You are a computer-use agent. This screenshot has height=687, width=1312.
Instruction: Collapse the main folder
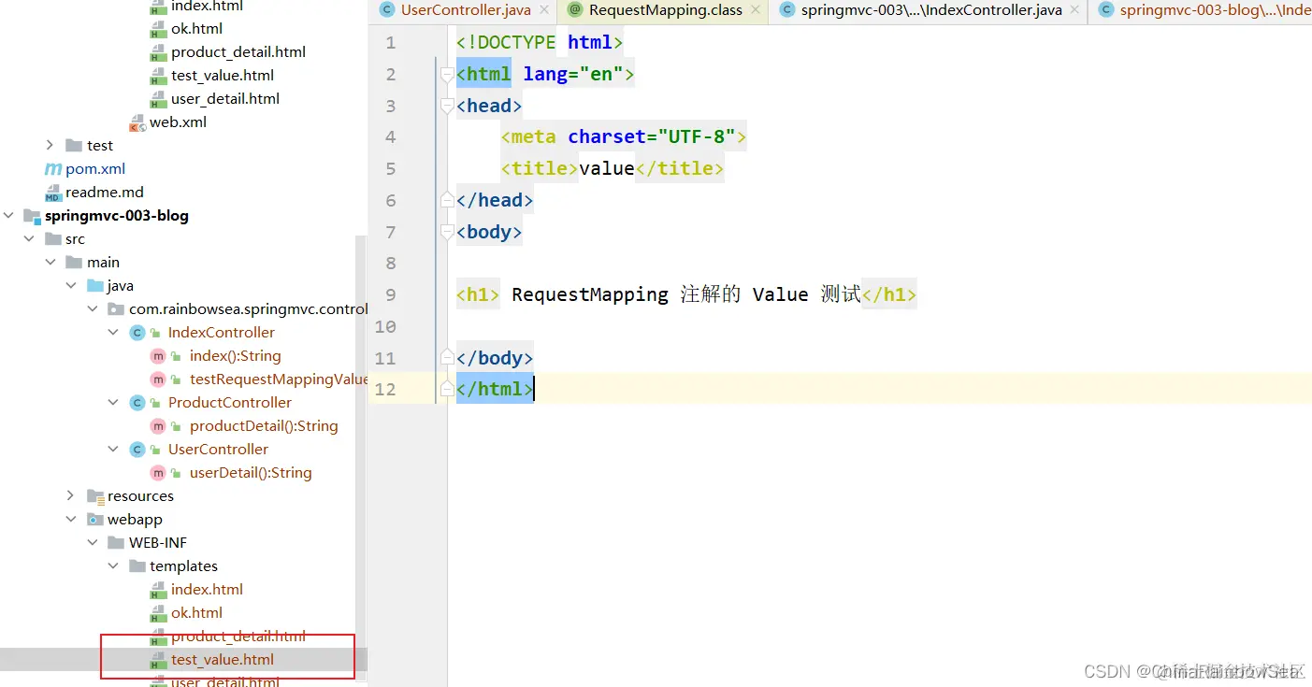[50, 262]
